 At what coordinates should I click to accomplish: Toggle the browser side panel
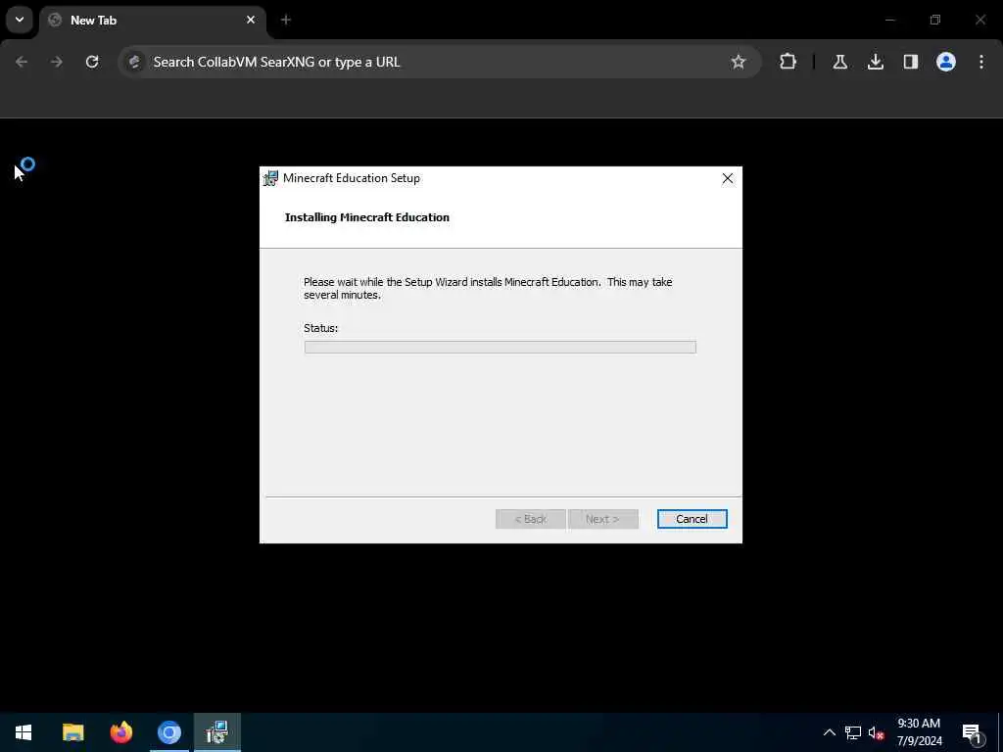point(910,62)
